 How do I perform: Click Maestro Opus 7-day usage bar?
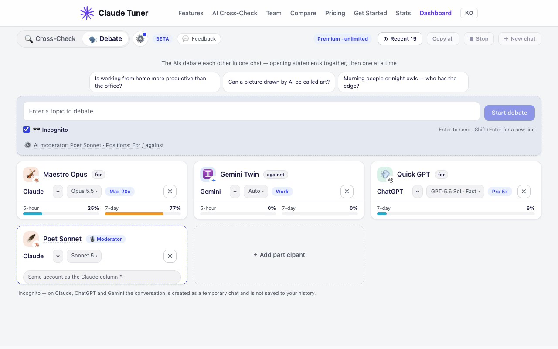[143, 214]
